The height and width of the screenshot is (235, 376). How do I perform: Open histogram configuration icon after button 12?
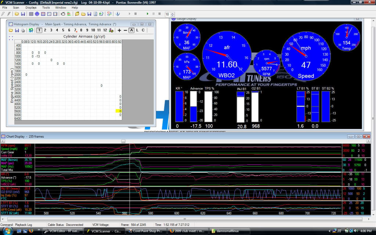[x=111, y=30]
